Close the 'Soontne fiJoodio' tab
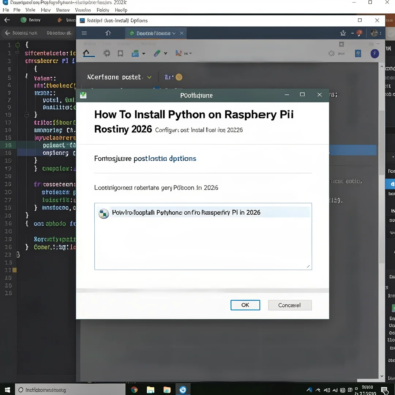The width and height of the screenshot is (395, 395). [181, 33]
